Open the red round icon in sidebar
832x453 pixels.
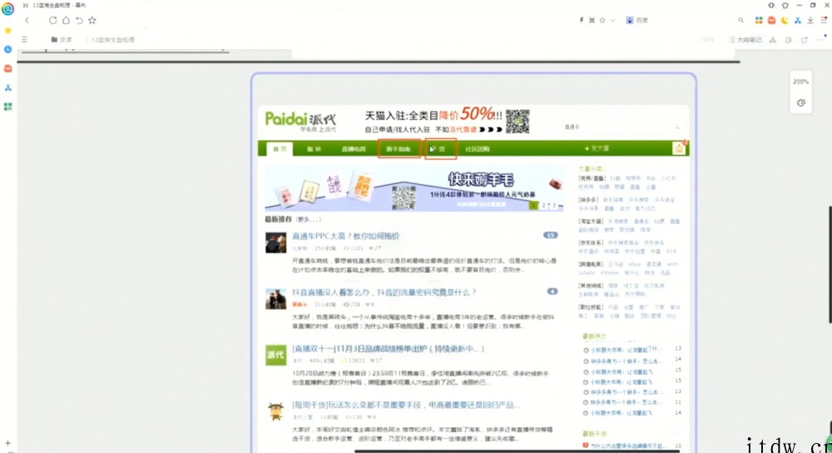click(8, 68)
